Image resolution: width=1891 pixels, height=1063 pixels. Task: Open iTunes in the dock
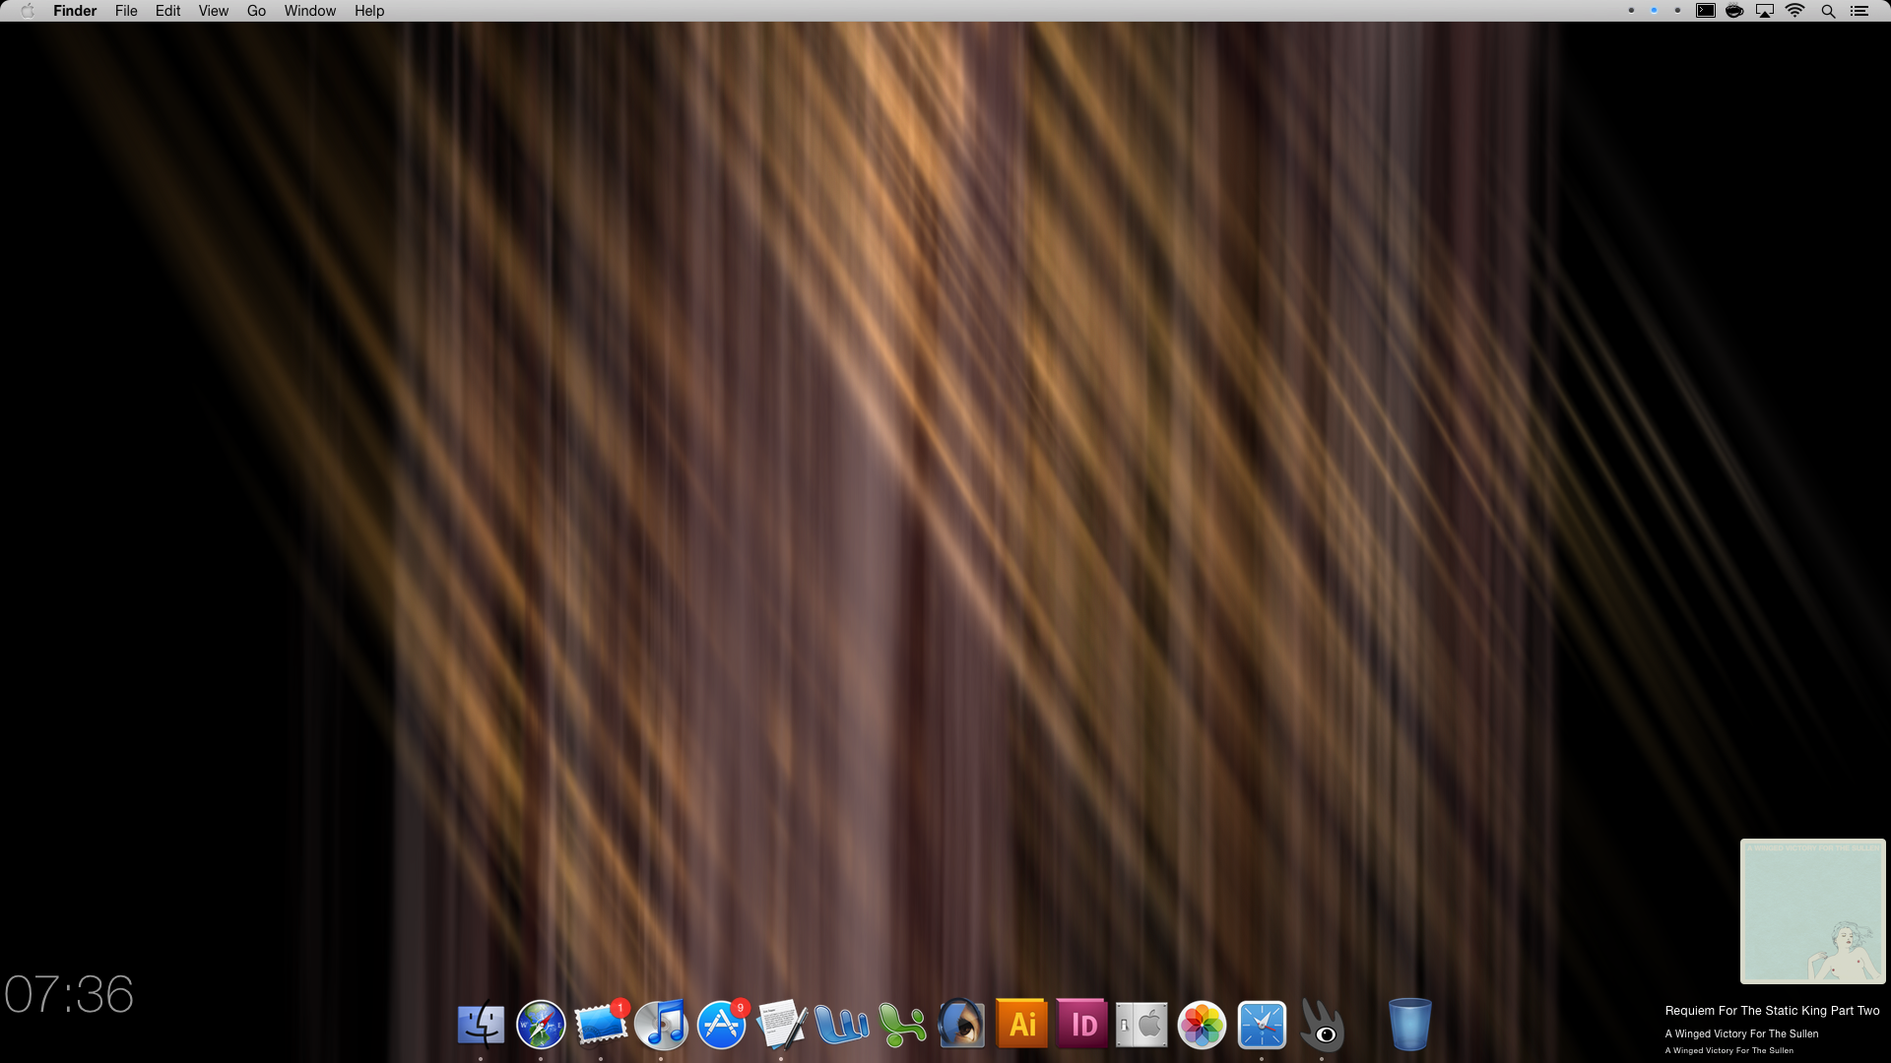pos(661,1025)
